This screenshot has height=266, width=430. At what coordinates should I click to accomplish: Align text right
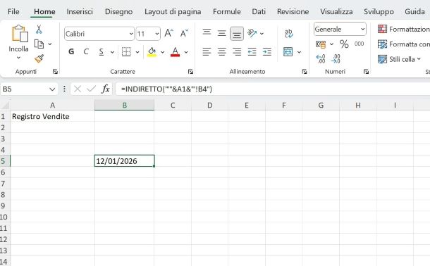pyautogui.click(x=237, y=51)
